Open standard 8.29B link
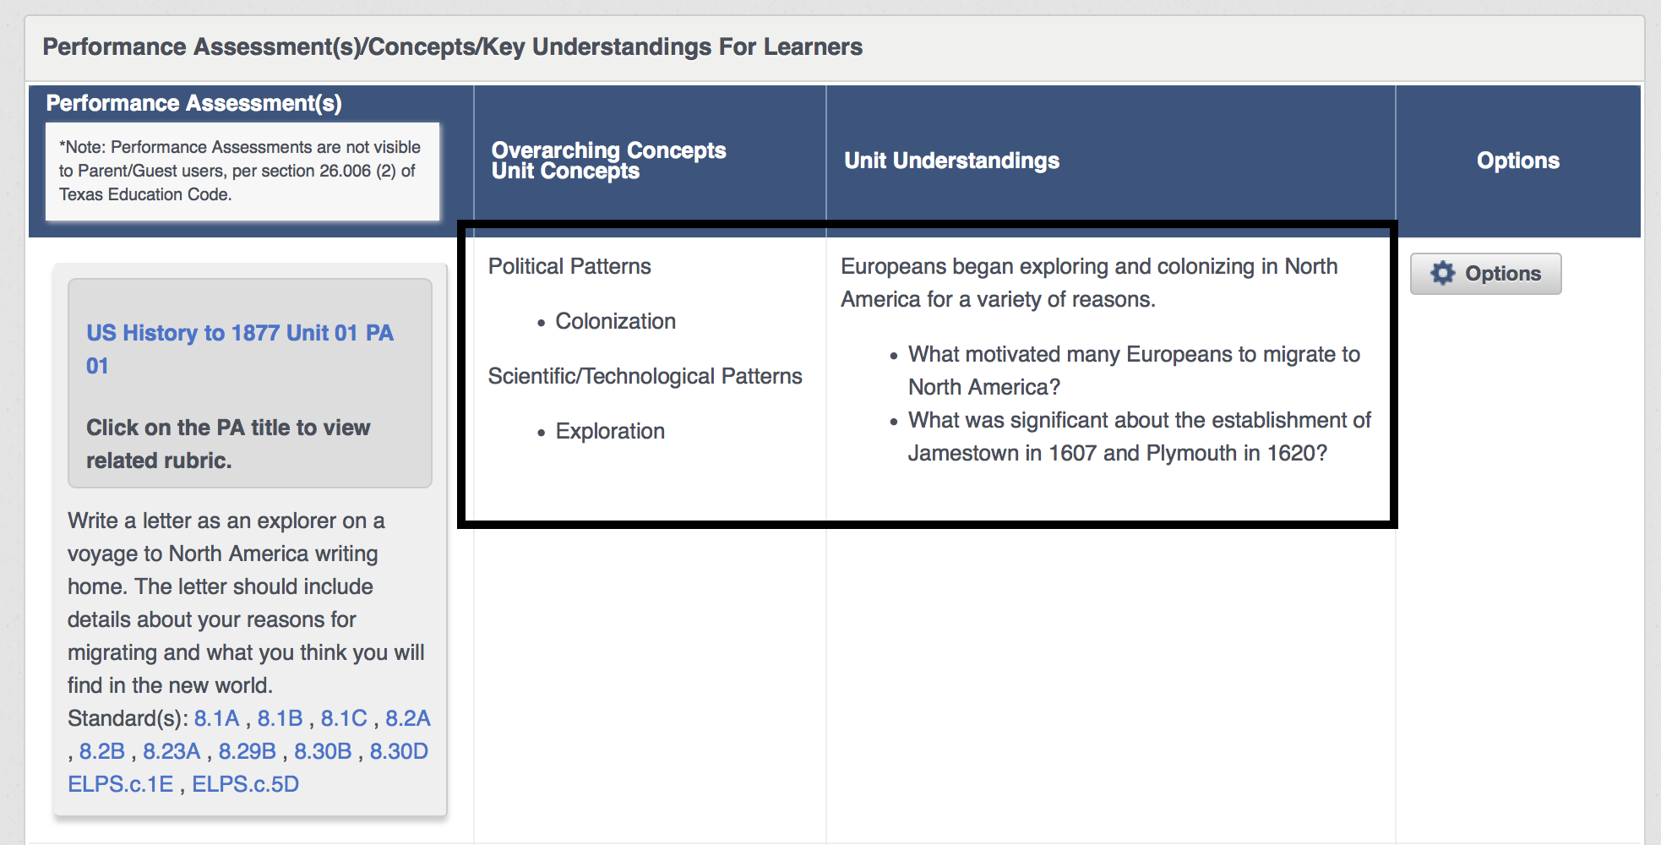Image resolution: width=1661 pixels, height=845 pixels. (248, 751)
